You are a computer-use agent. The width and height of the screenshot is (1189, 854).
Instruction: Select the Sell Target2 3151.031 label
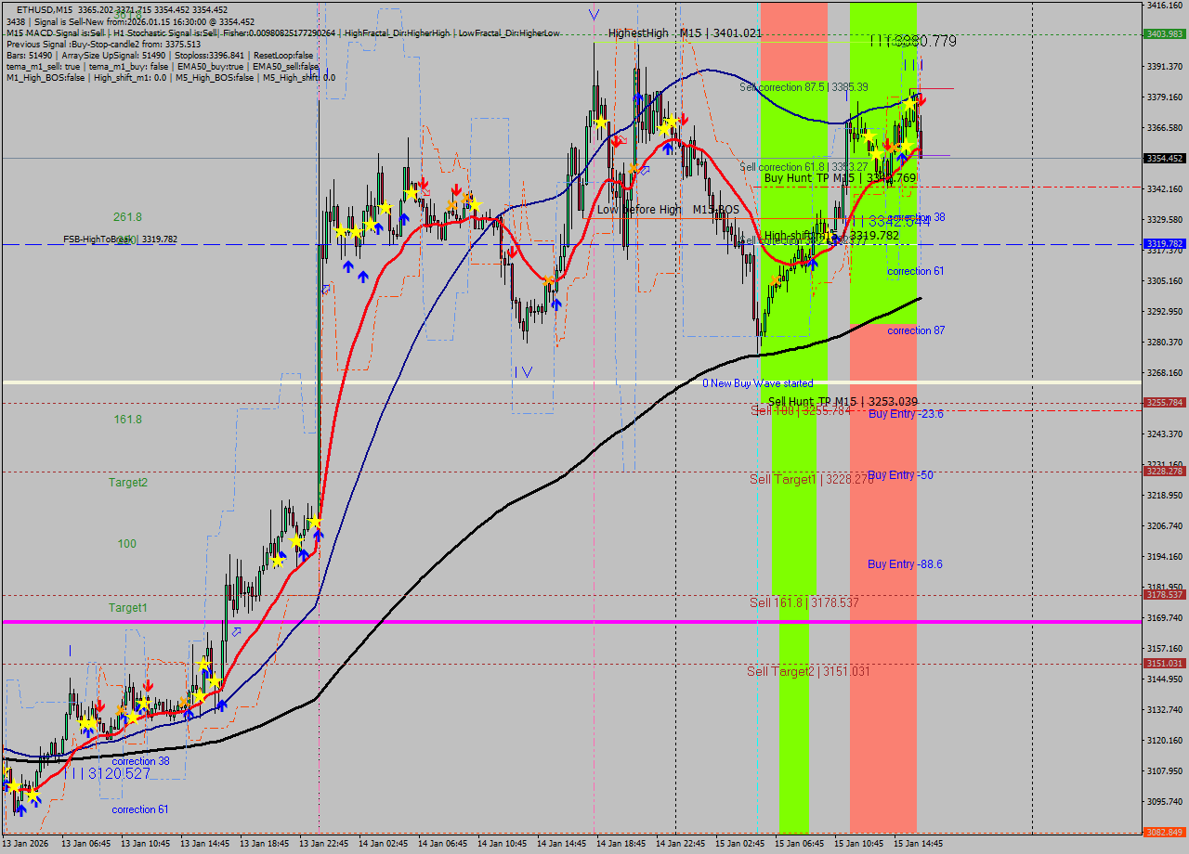[808, 671]
